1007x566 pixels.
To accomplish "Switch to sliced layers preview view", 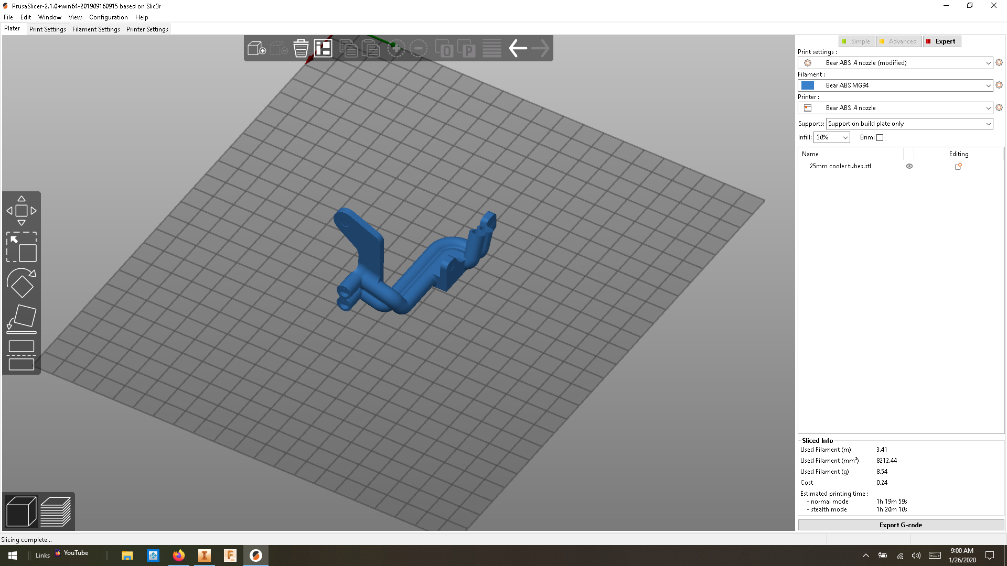I will click(x=56, y=511).
